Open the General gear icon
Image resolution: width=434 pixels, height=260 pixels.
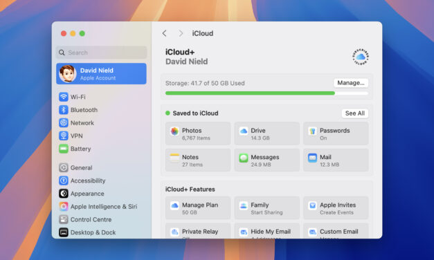[x=64, y=167]
